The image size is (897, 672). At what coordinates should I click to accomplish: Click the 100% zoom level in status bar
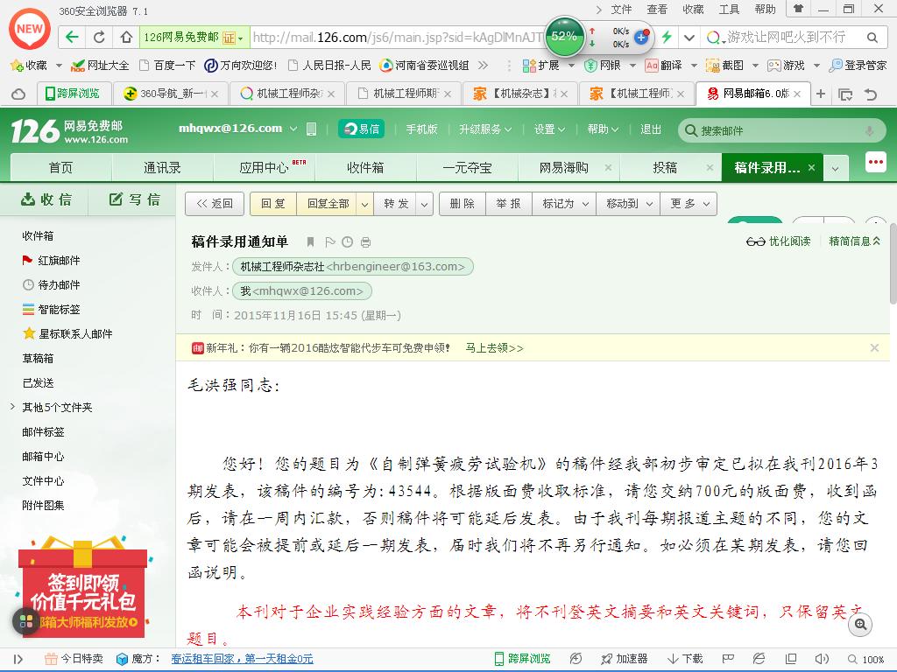[x=866, y=660]
